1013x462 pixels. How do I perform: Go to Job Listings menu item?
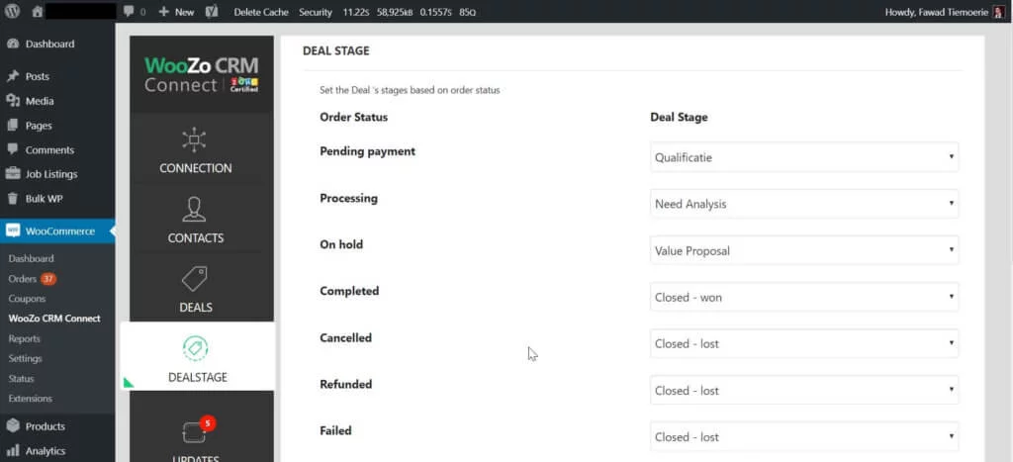pos(50,174)
